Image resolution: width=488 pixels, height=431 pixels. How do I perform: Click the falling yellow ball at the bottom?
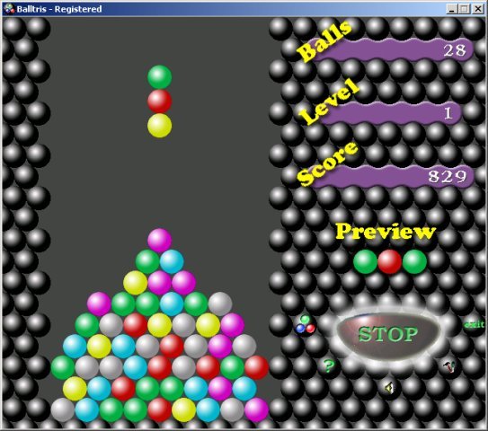pyautogui.click(x=160, y=126)
